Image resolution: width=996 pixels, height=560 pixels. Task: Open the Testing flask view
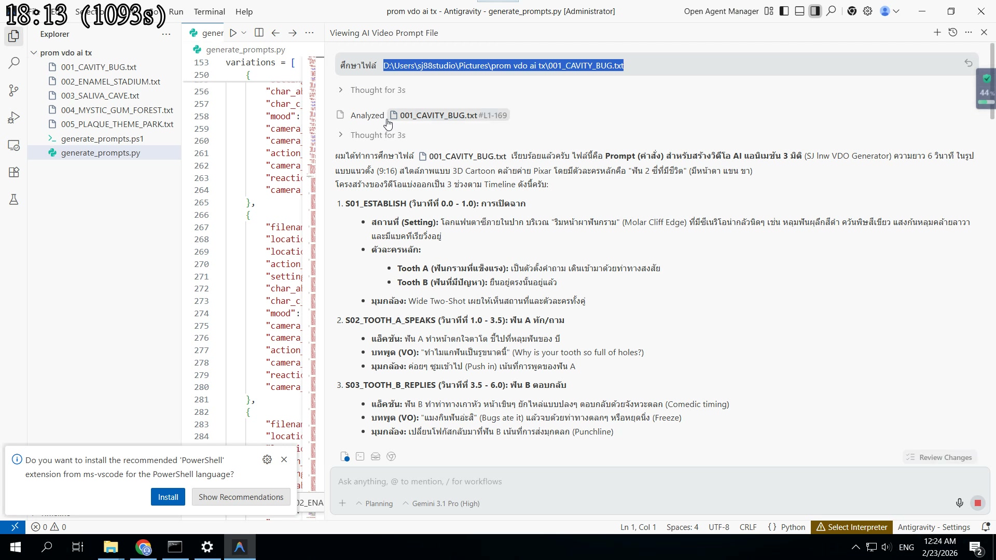13,200
